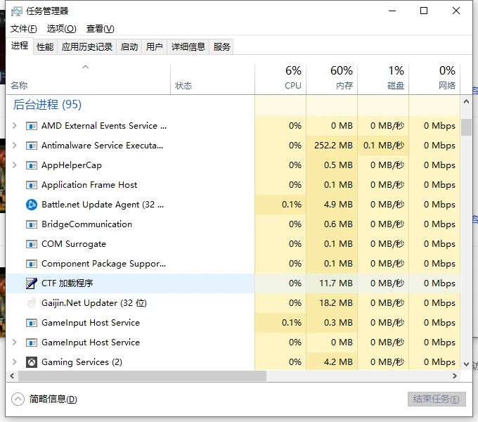Click the CTF 加载程序 pen icon

click(x=31, y=283)
